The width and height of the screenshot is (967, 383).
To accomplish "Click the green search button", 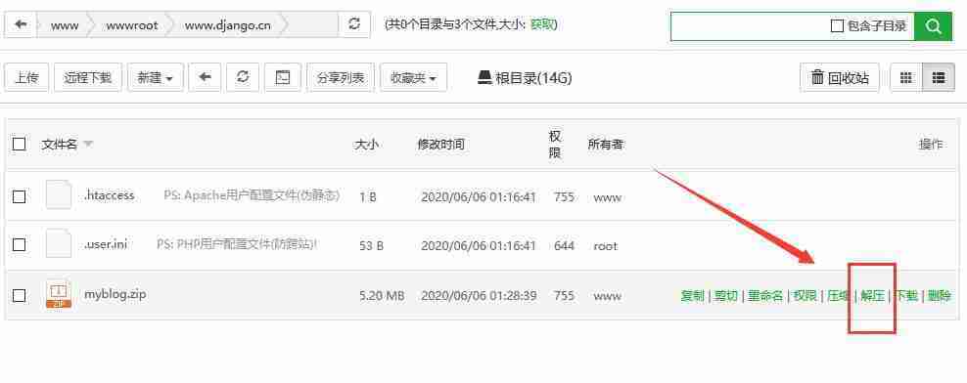I will point(933,25).
